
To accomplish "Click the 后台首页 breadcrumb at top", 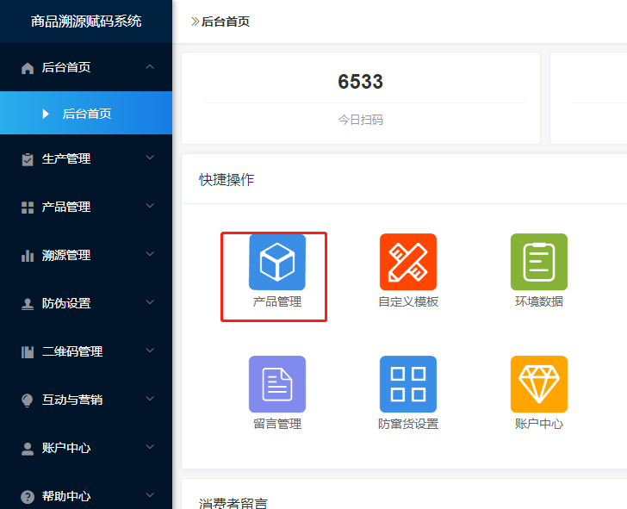I will pos(225,22).
